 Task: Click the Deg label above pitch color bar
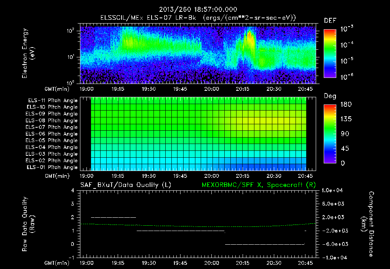pyautogui.click(x=330, y=96)
